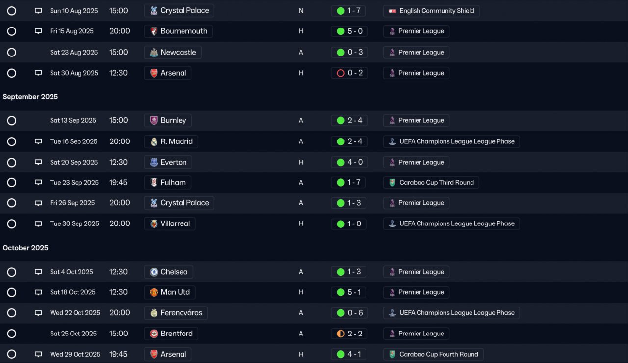
Task: Click the Crystal Palace club crest in August
Action: point(154,11)
